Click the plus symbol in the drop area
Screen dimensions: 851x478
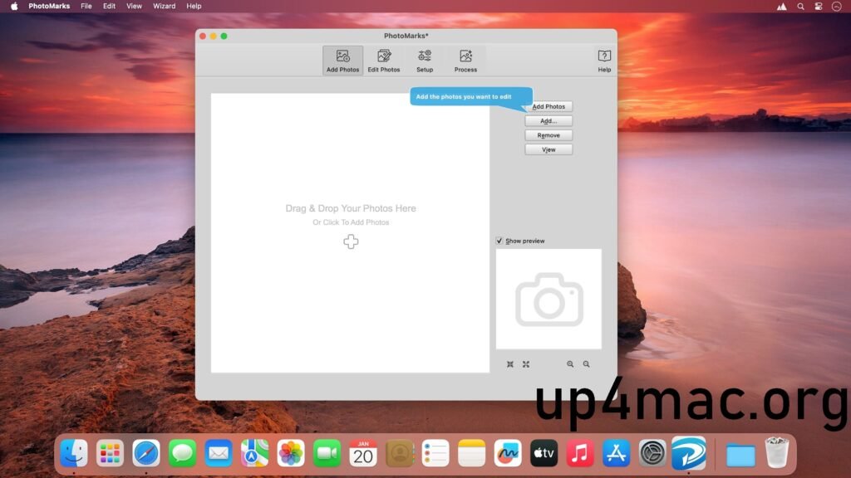coord(351,241)
